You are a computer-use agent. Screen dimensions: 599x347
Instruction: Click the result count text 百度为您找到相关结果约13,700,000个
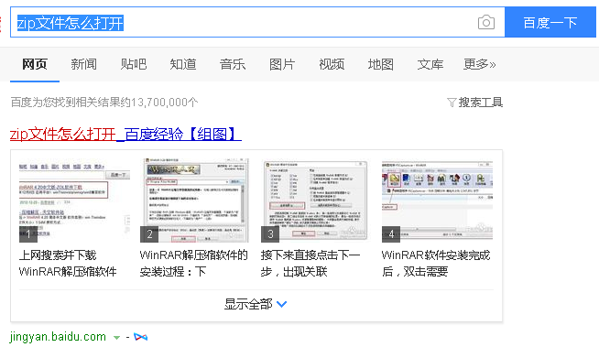coord(104,103)
